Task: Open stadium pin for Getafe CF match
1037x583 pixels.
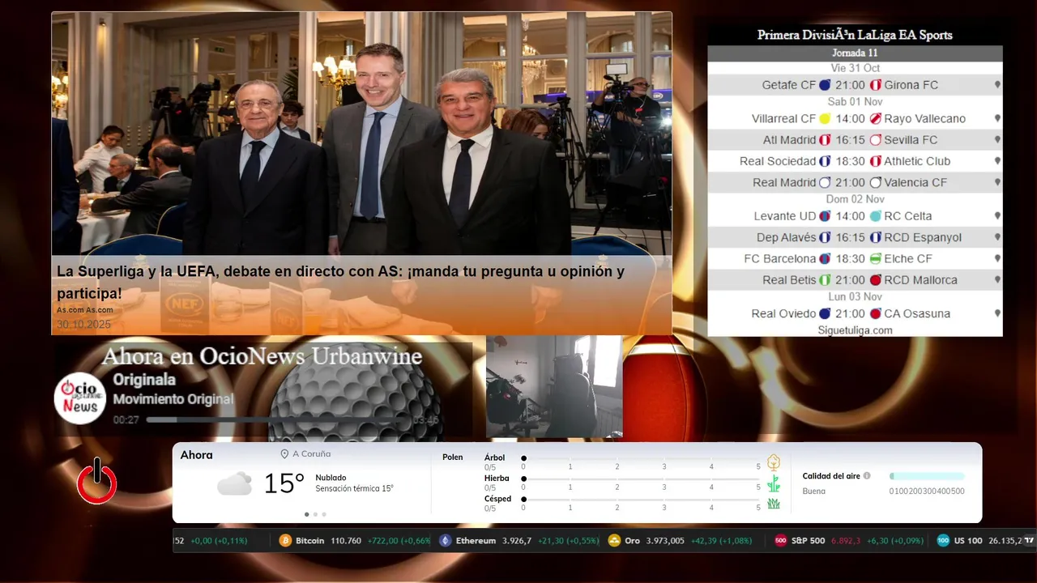Action: click(997, 85)
